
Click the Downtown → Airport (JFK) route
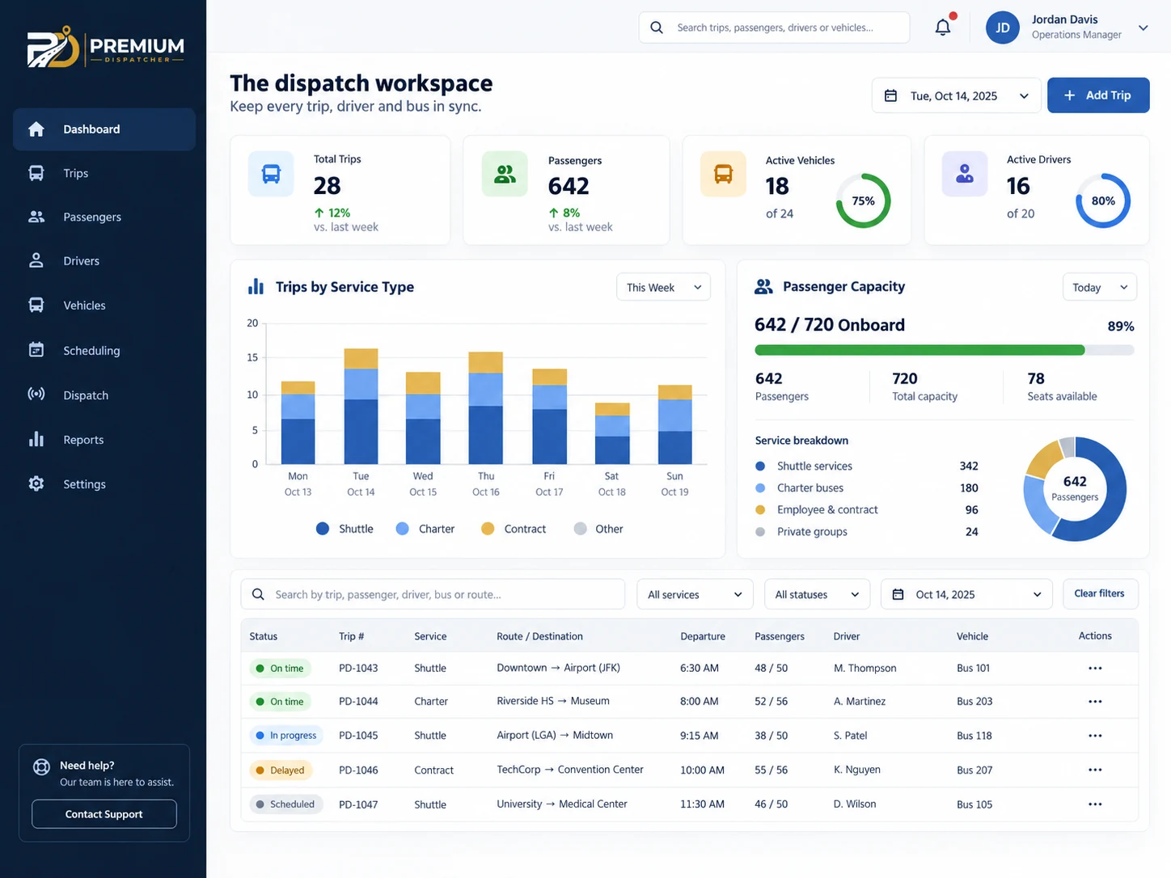558,668
